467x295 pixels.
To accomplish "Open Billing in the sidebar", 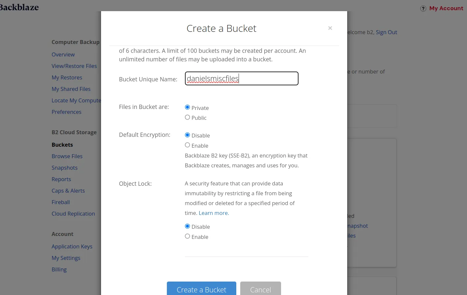I will (x=59, y=269).
